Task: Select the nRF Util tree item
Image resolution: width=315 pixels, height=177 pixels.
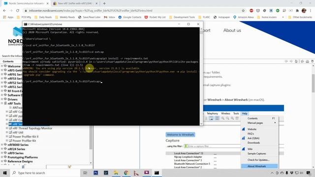Action: [18, 132]
